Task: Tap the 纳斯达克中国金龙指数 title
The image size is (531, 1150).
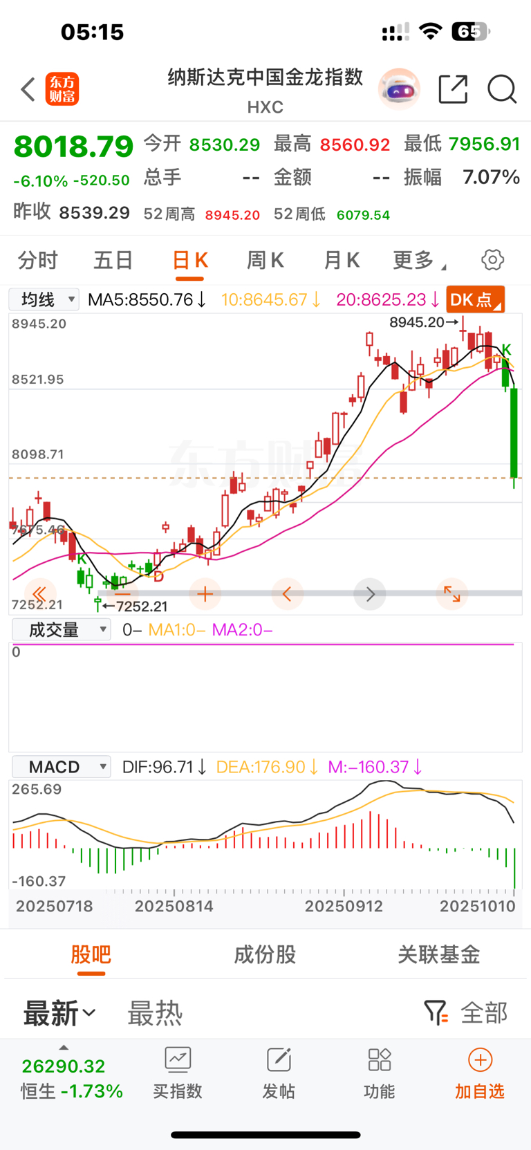Action: 265,77
